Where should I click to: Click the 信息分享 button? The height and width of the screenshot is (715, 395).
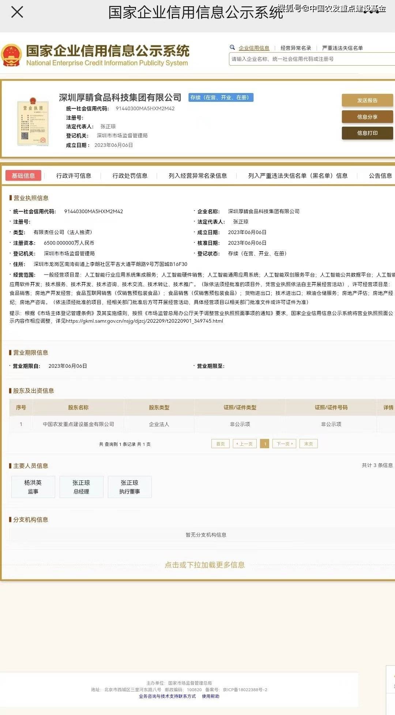368,117
